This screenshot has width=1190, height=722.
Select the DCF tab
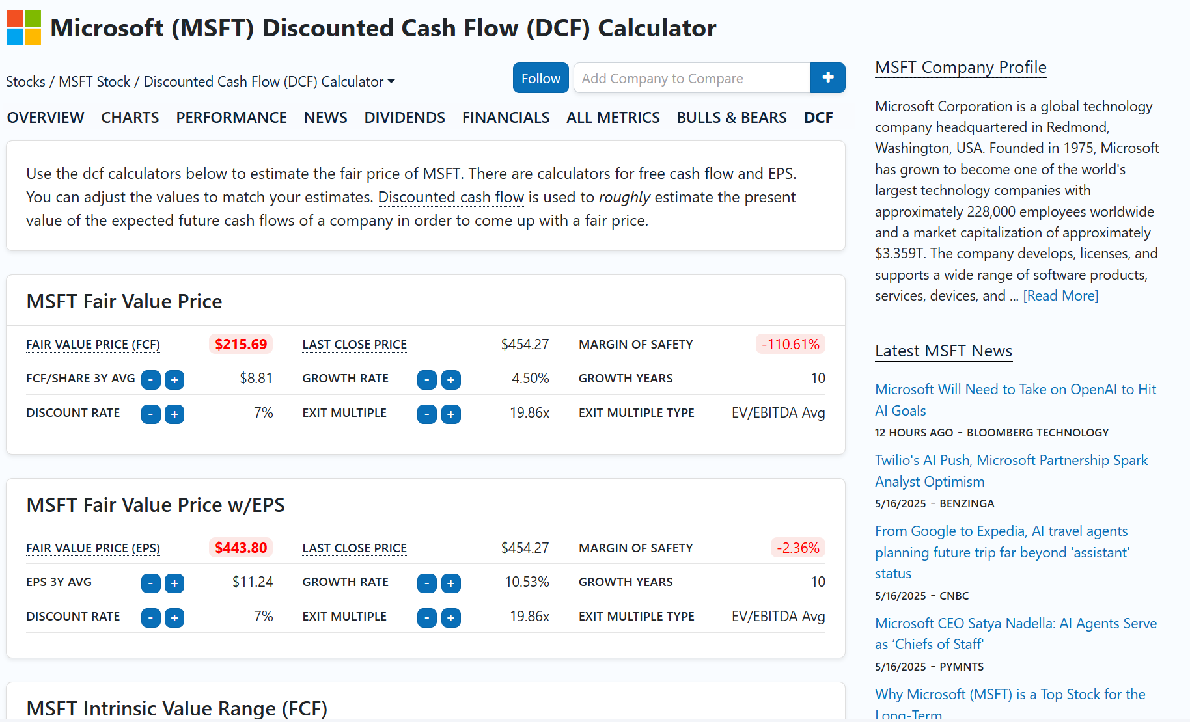pos(818,118)
